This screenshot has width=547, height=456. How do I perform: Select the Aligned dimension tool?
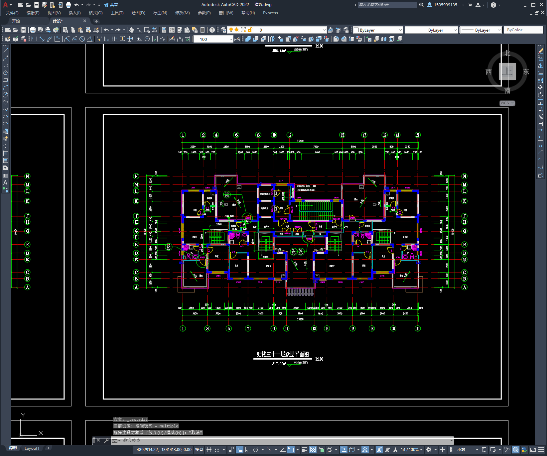(x=42, y=39)
